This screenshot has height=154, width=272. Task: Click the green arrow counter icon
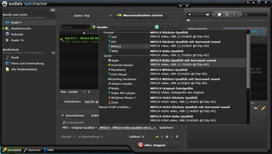(157, 136)
